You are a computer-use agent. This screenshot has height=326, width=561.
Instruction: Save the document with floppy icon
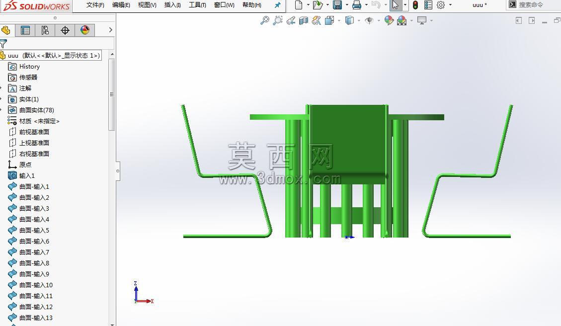click(x=337, y=4)
